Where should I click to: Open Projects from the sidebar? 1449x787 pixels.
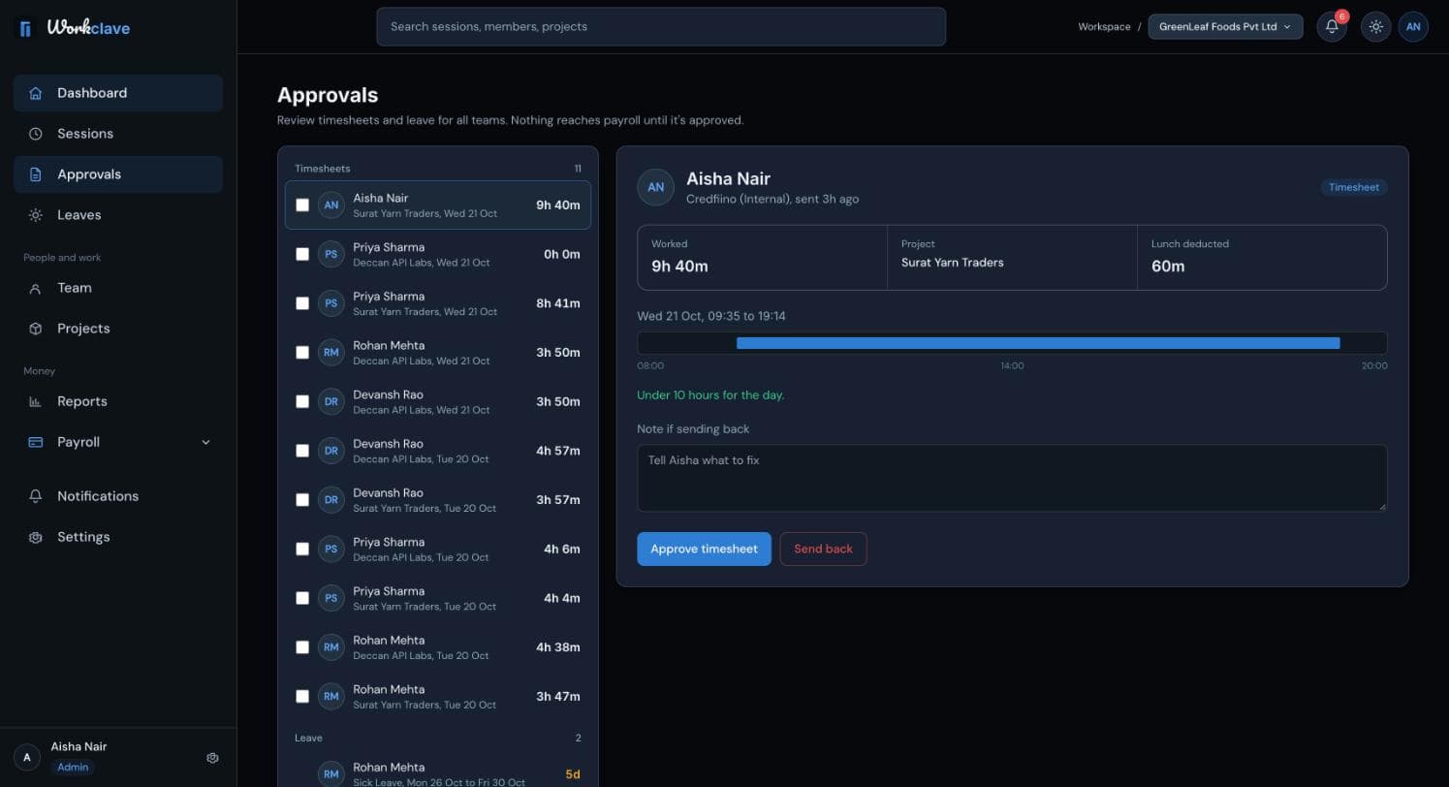(118, 329)
